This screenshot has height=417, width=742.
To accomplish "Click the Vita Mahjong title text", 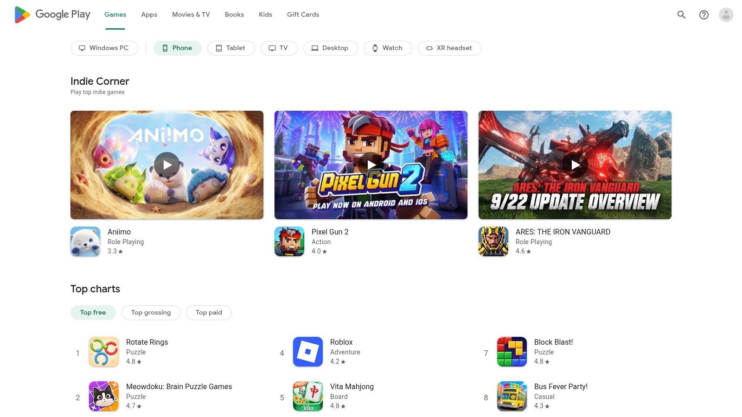I will [352, 386].
